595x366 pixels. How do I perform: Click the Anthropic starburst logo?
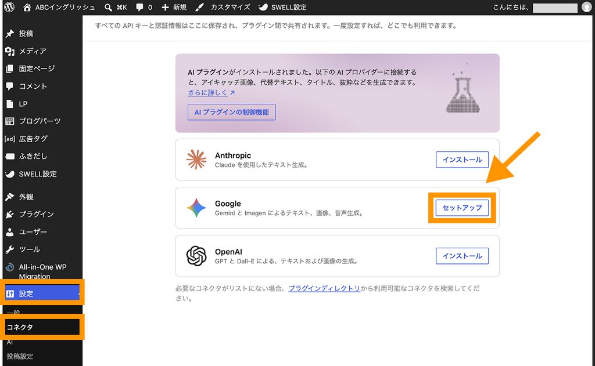point(196,160)
